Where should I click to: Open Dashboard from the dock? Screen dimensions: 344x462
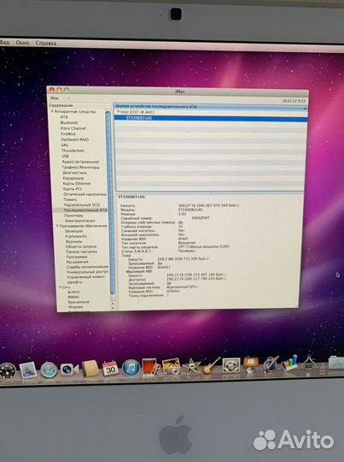(x=7, y=370)
